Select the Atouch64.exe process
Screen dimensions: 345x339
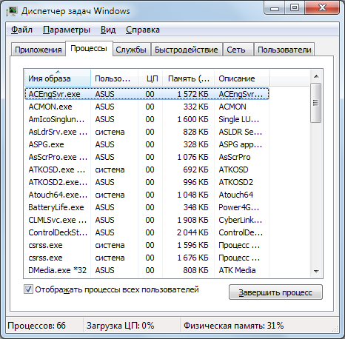(147, 195)
